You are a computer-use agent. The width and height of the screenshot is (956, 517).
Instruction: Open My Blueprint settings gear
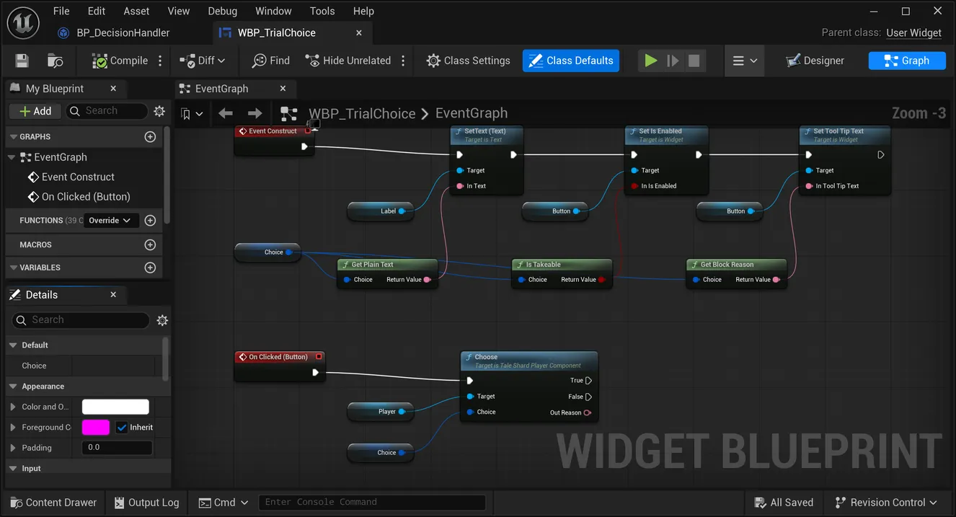(x=159, y=111)
